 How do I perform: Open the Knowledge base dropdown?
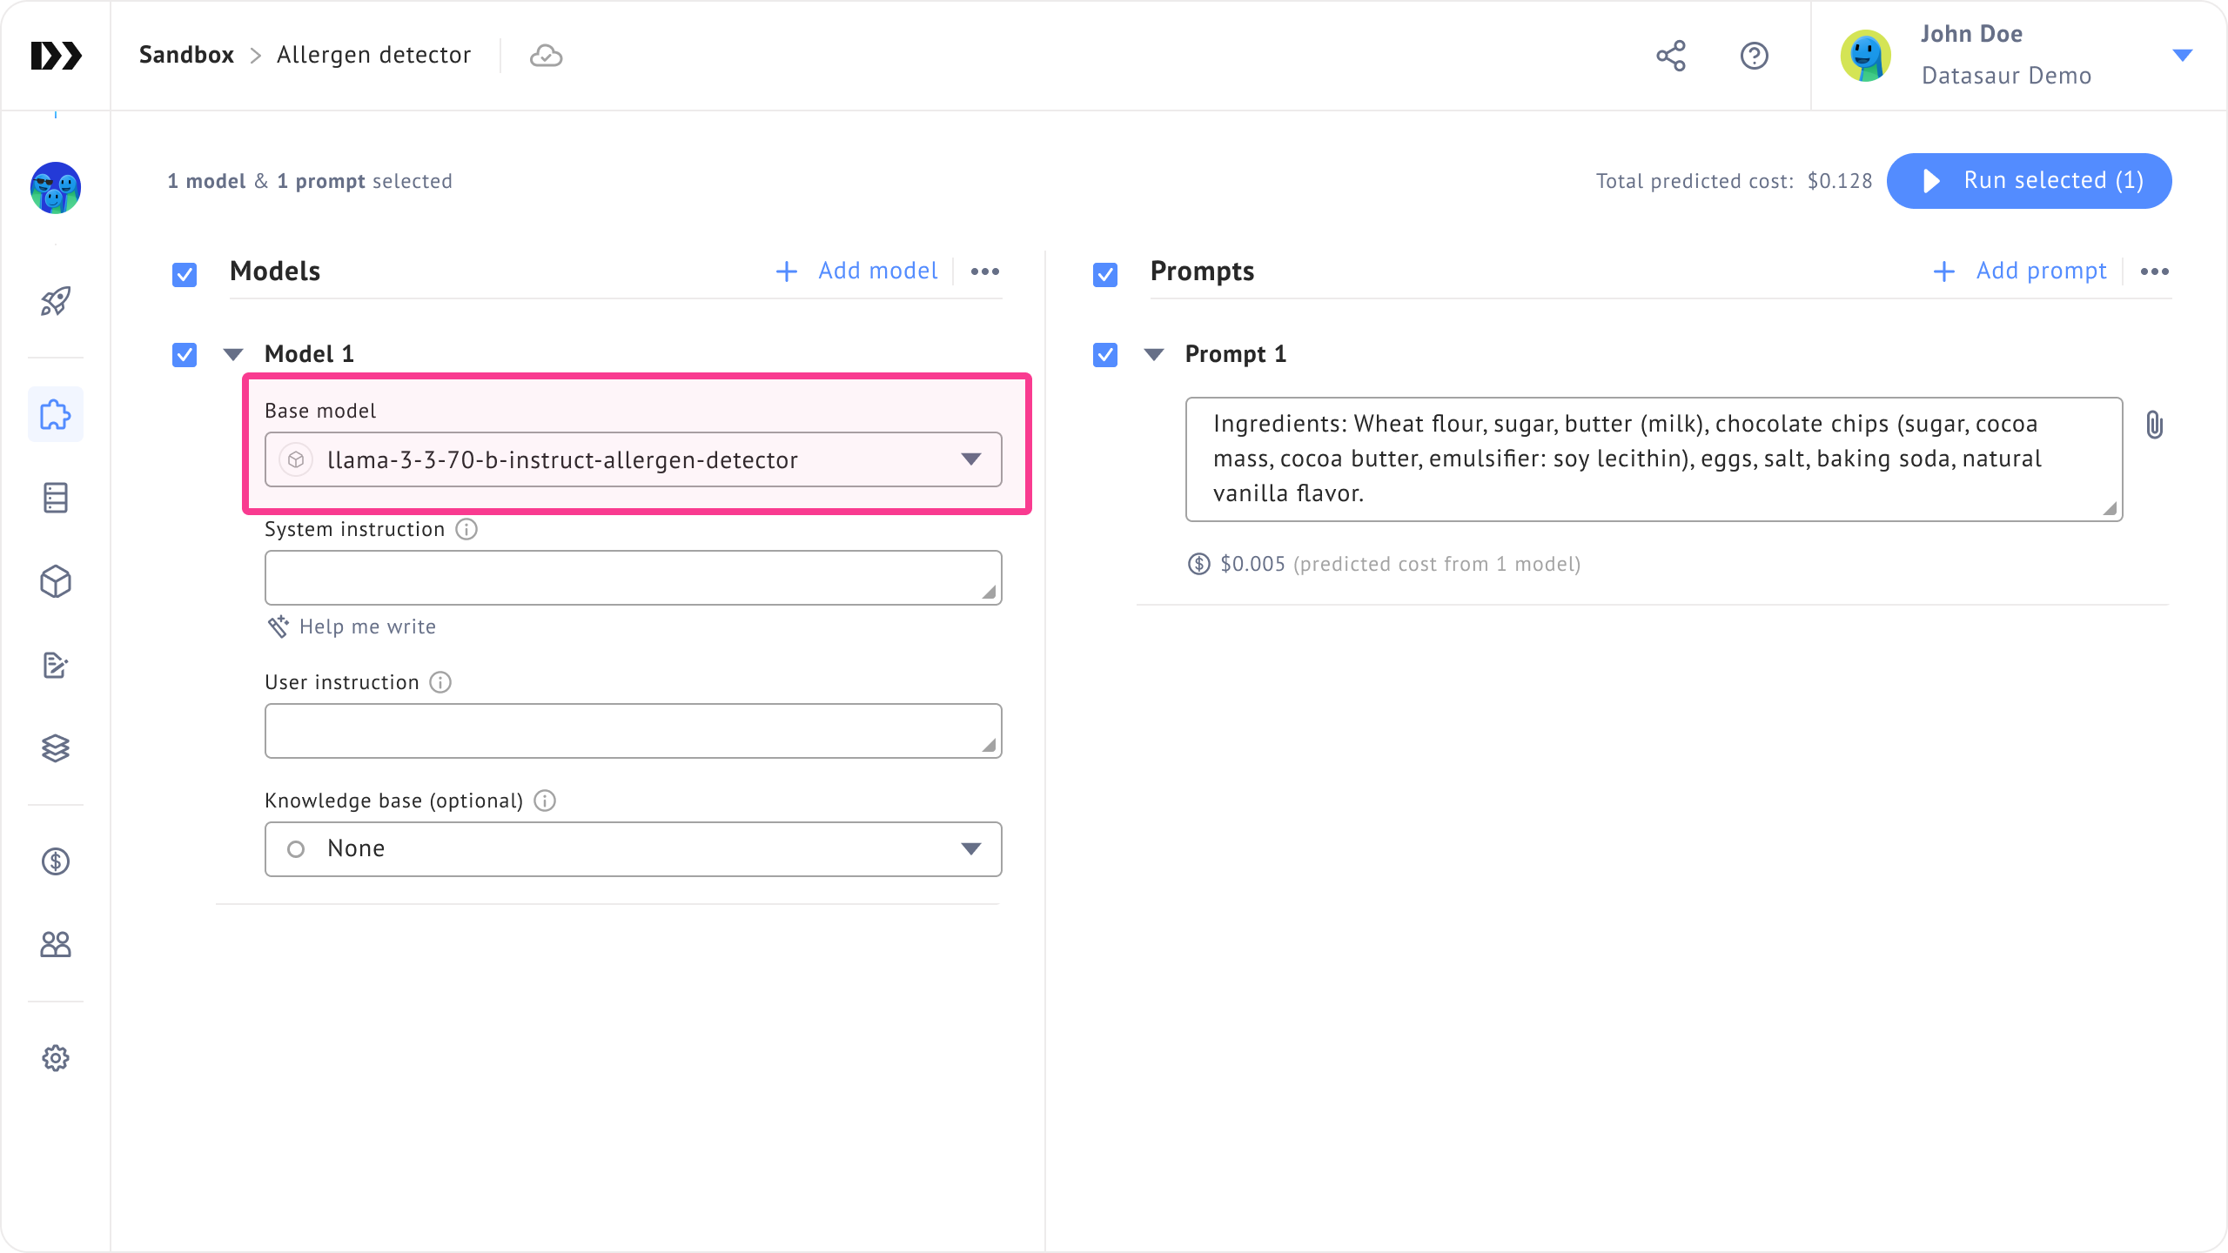(x=634, y=848)
